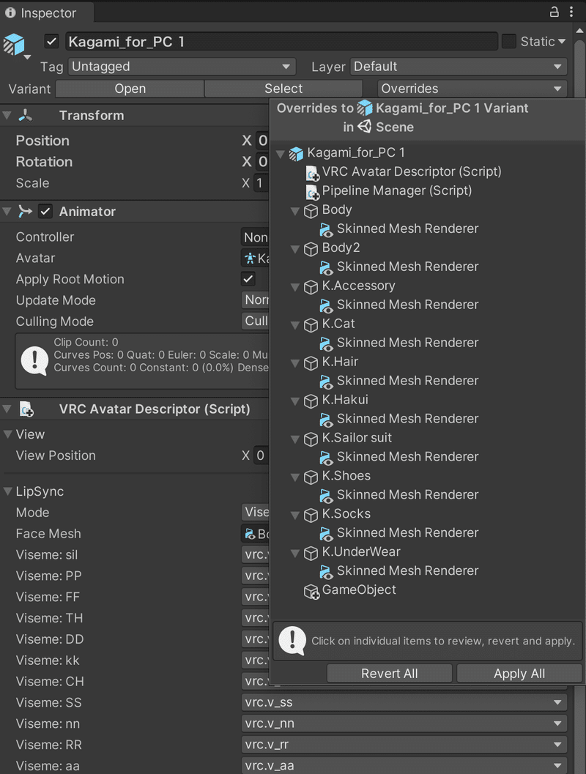Click the Pipeline Manager script icon in overrides

tap(312, 192)
